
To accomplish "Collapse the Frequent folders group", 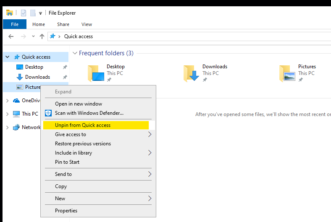I will [75, 53].
